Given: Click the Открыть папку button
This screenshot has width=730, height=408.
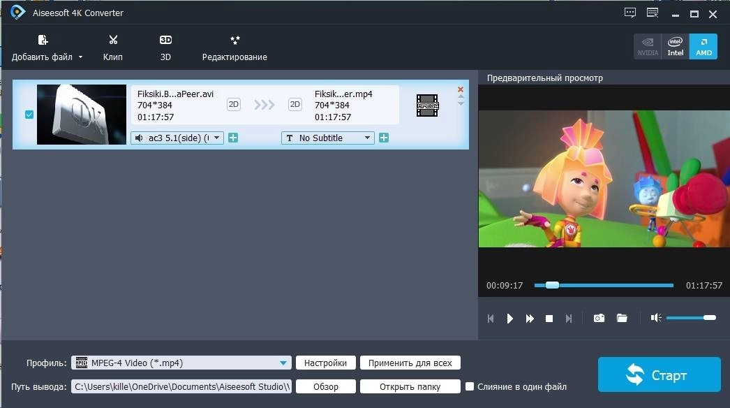Looking at the screenshot, I should (x=410, y=386).
